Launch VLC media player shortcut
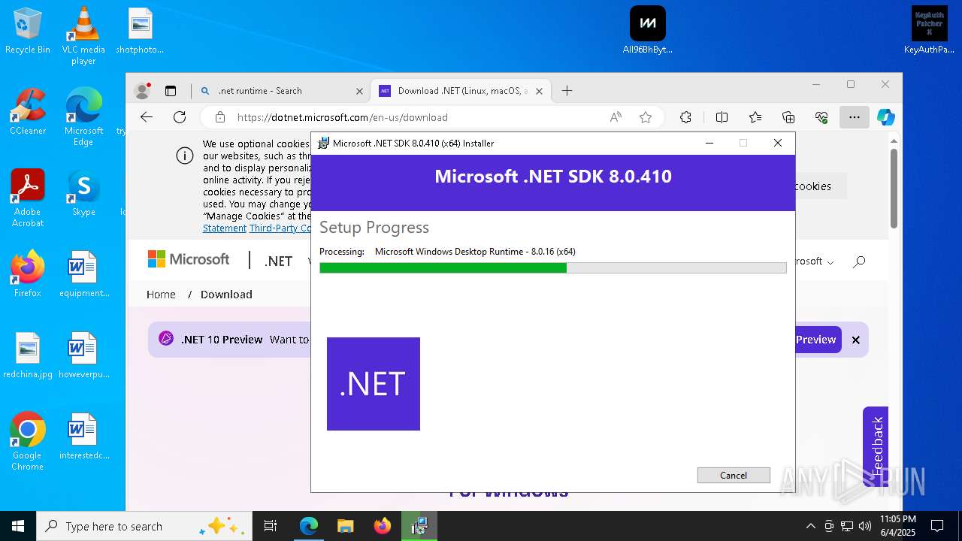962x541 pixels. click(83, 35)
